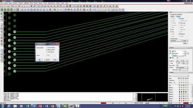This screenshot has width=193, height=108.
Task: Click the New file toolbar icon
Action: (2, 6)
